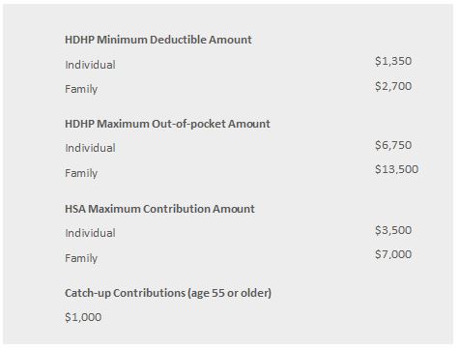
Task: Select Individual under HDHP Minimum Deductible
Action: coord(90,65)
